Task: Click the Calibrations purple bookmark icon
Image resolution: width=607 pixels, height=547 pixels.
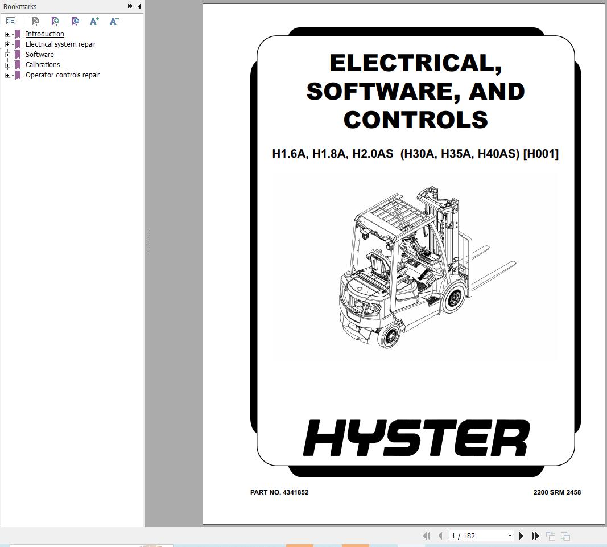Action: pos(18,65)
